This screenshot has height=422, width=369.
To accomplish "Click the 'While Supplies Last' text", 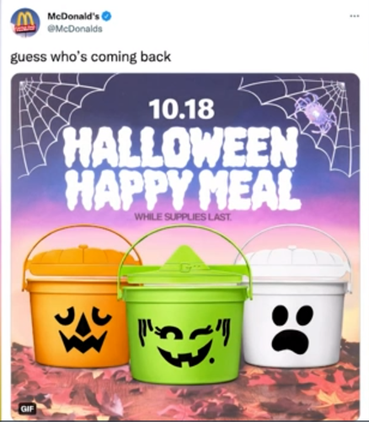I will 183,217.
